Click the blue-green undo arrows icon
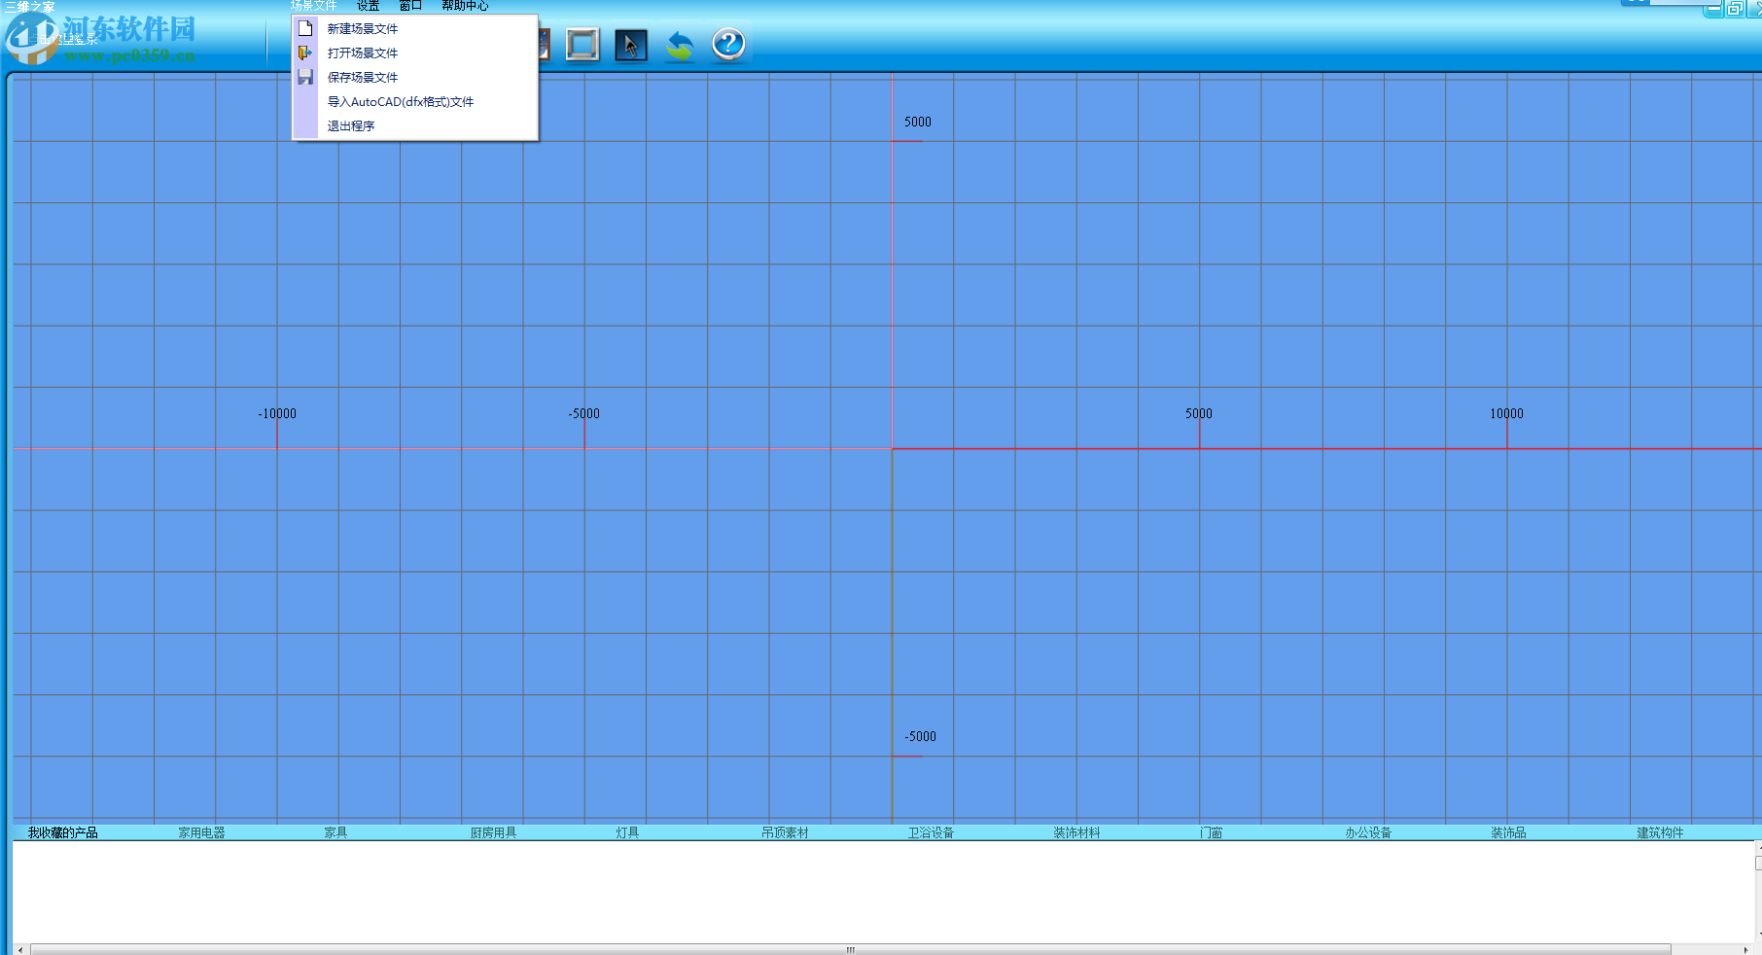Viewport: 1762px width, 955px height. point(680,45)
